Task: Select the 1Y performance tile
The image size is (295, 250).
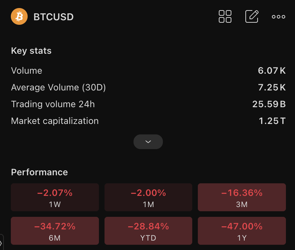Action: [x=242, y=231]
